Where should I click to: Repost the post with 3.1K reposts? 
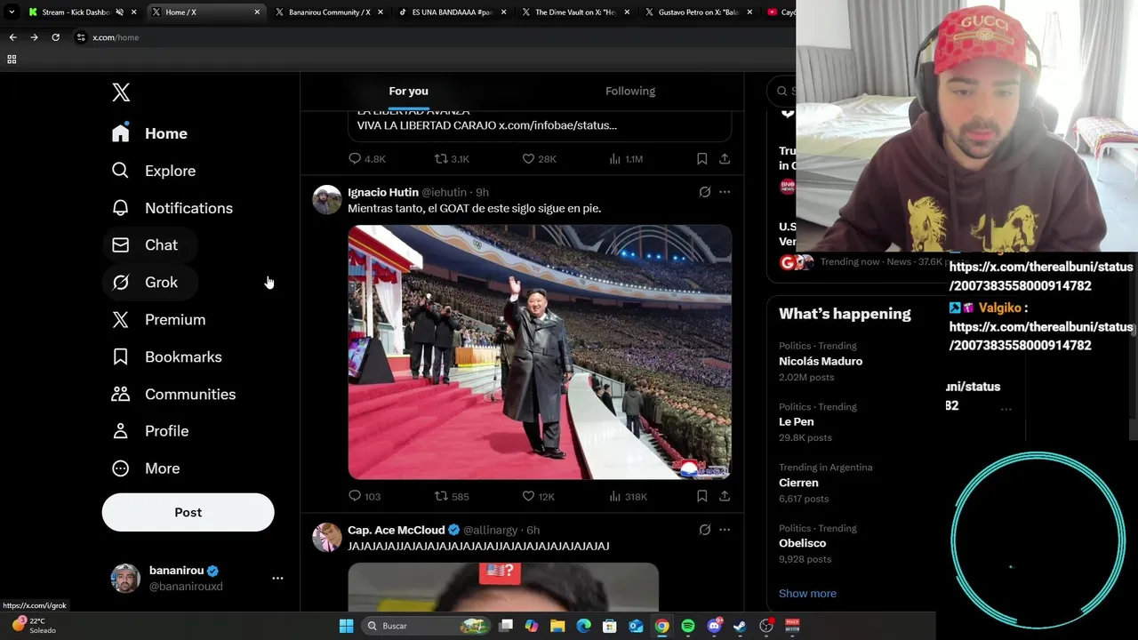(x=452, y=158)
